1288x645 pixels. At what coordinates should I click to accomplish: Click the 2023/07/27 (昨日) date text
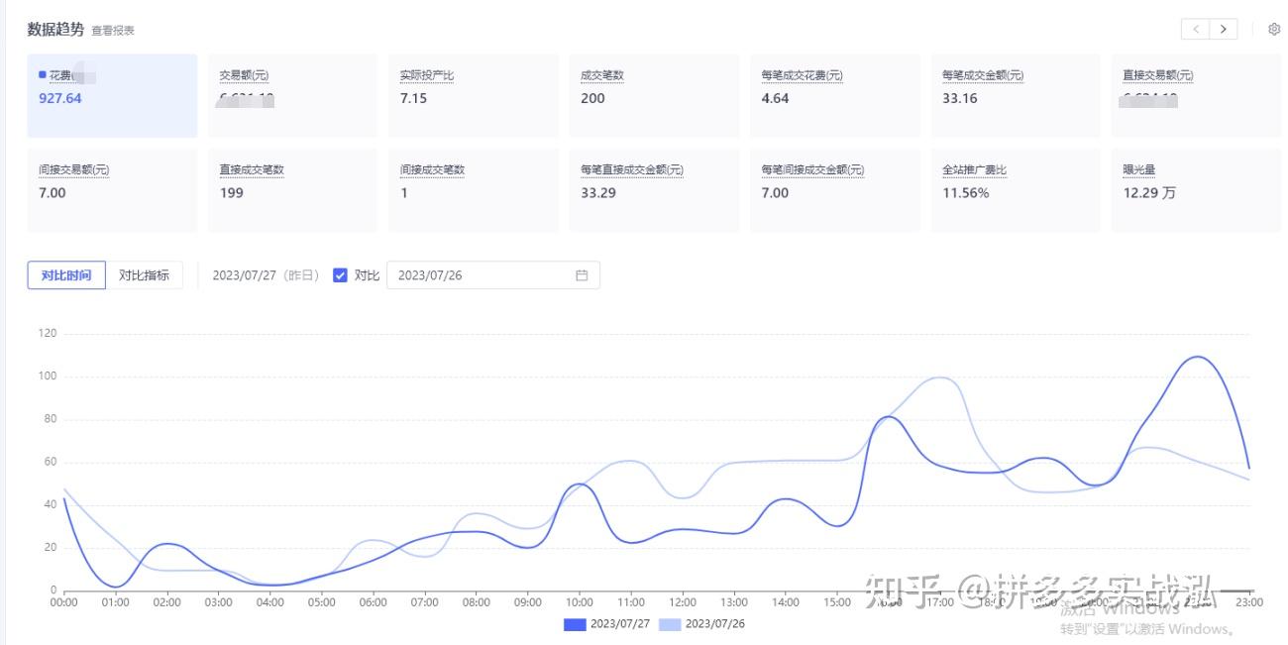click(266, 275)
